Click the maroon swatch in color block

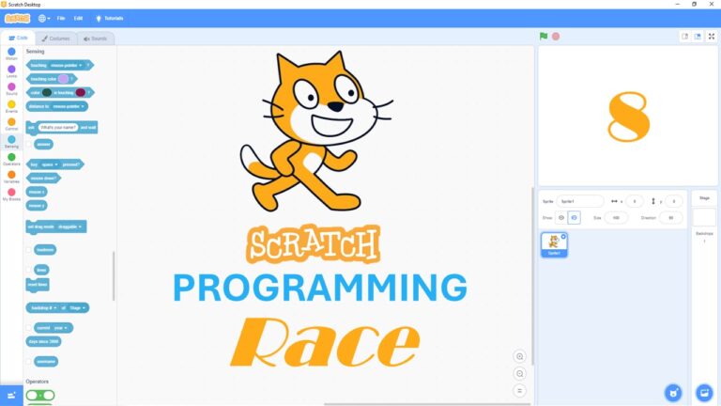(x=80, y=92)
